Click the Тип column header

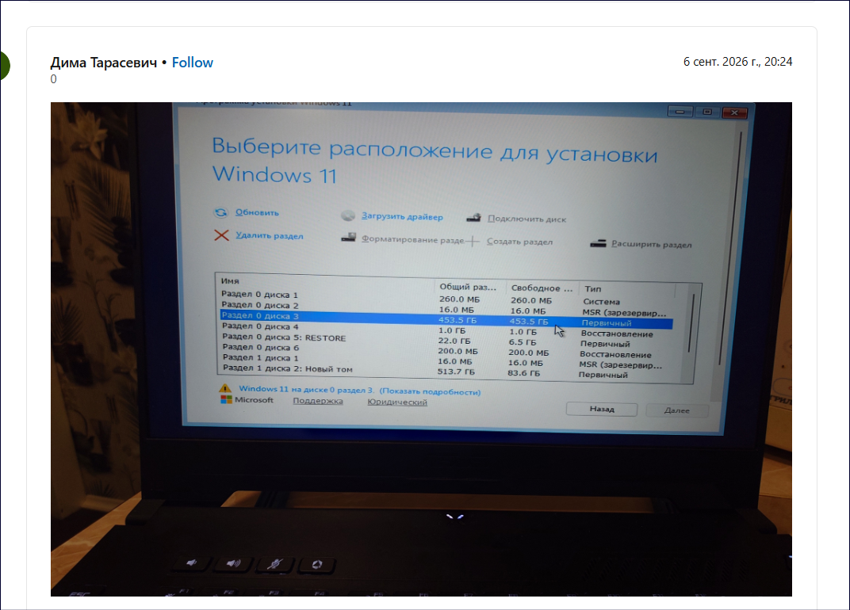click(593, 288)
